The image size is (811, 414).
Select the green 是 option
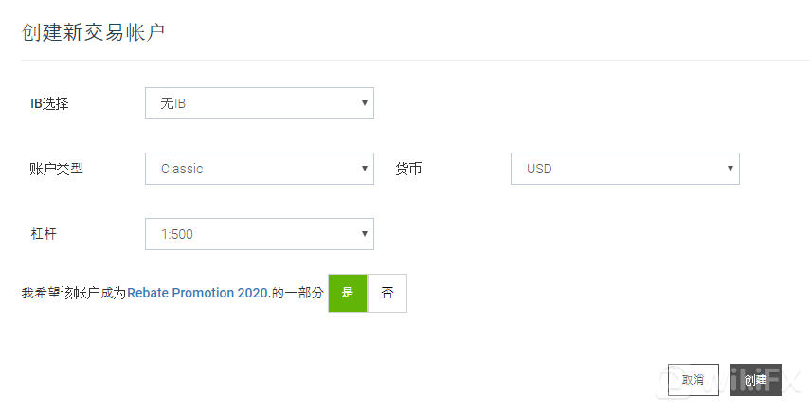click(347, 293)
